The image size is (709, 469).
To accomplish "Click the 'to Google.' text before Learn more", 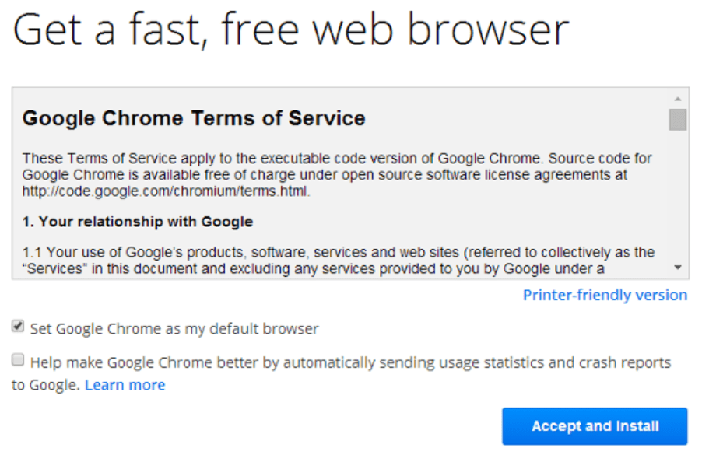I will [x=45, y=385].
